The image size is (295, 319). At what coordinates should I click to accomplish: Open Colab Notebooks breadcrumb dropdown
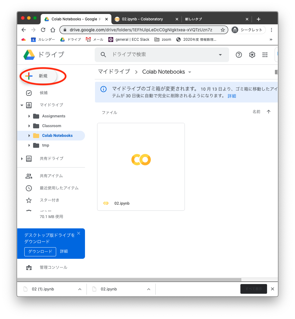(190, 72)
